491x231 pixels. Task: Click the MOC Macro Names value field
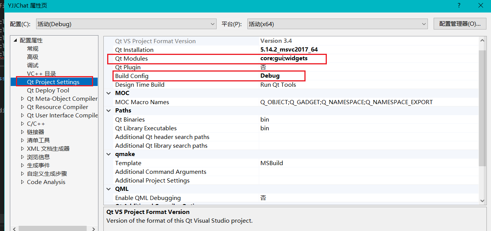pos(369,102)
